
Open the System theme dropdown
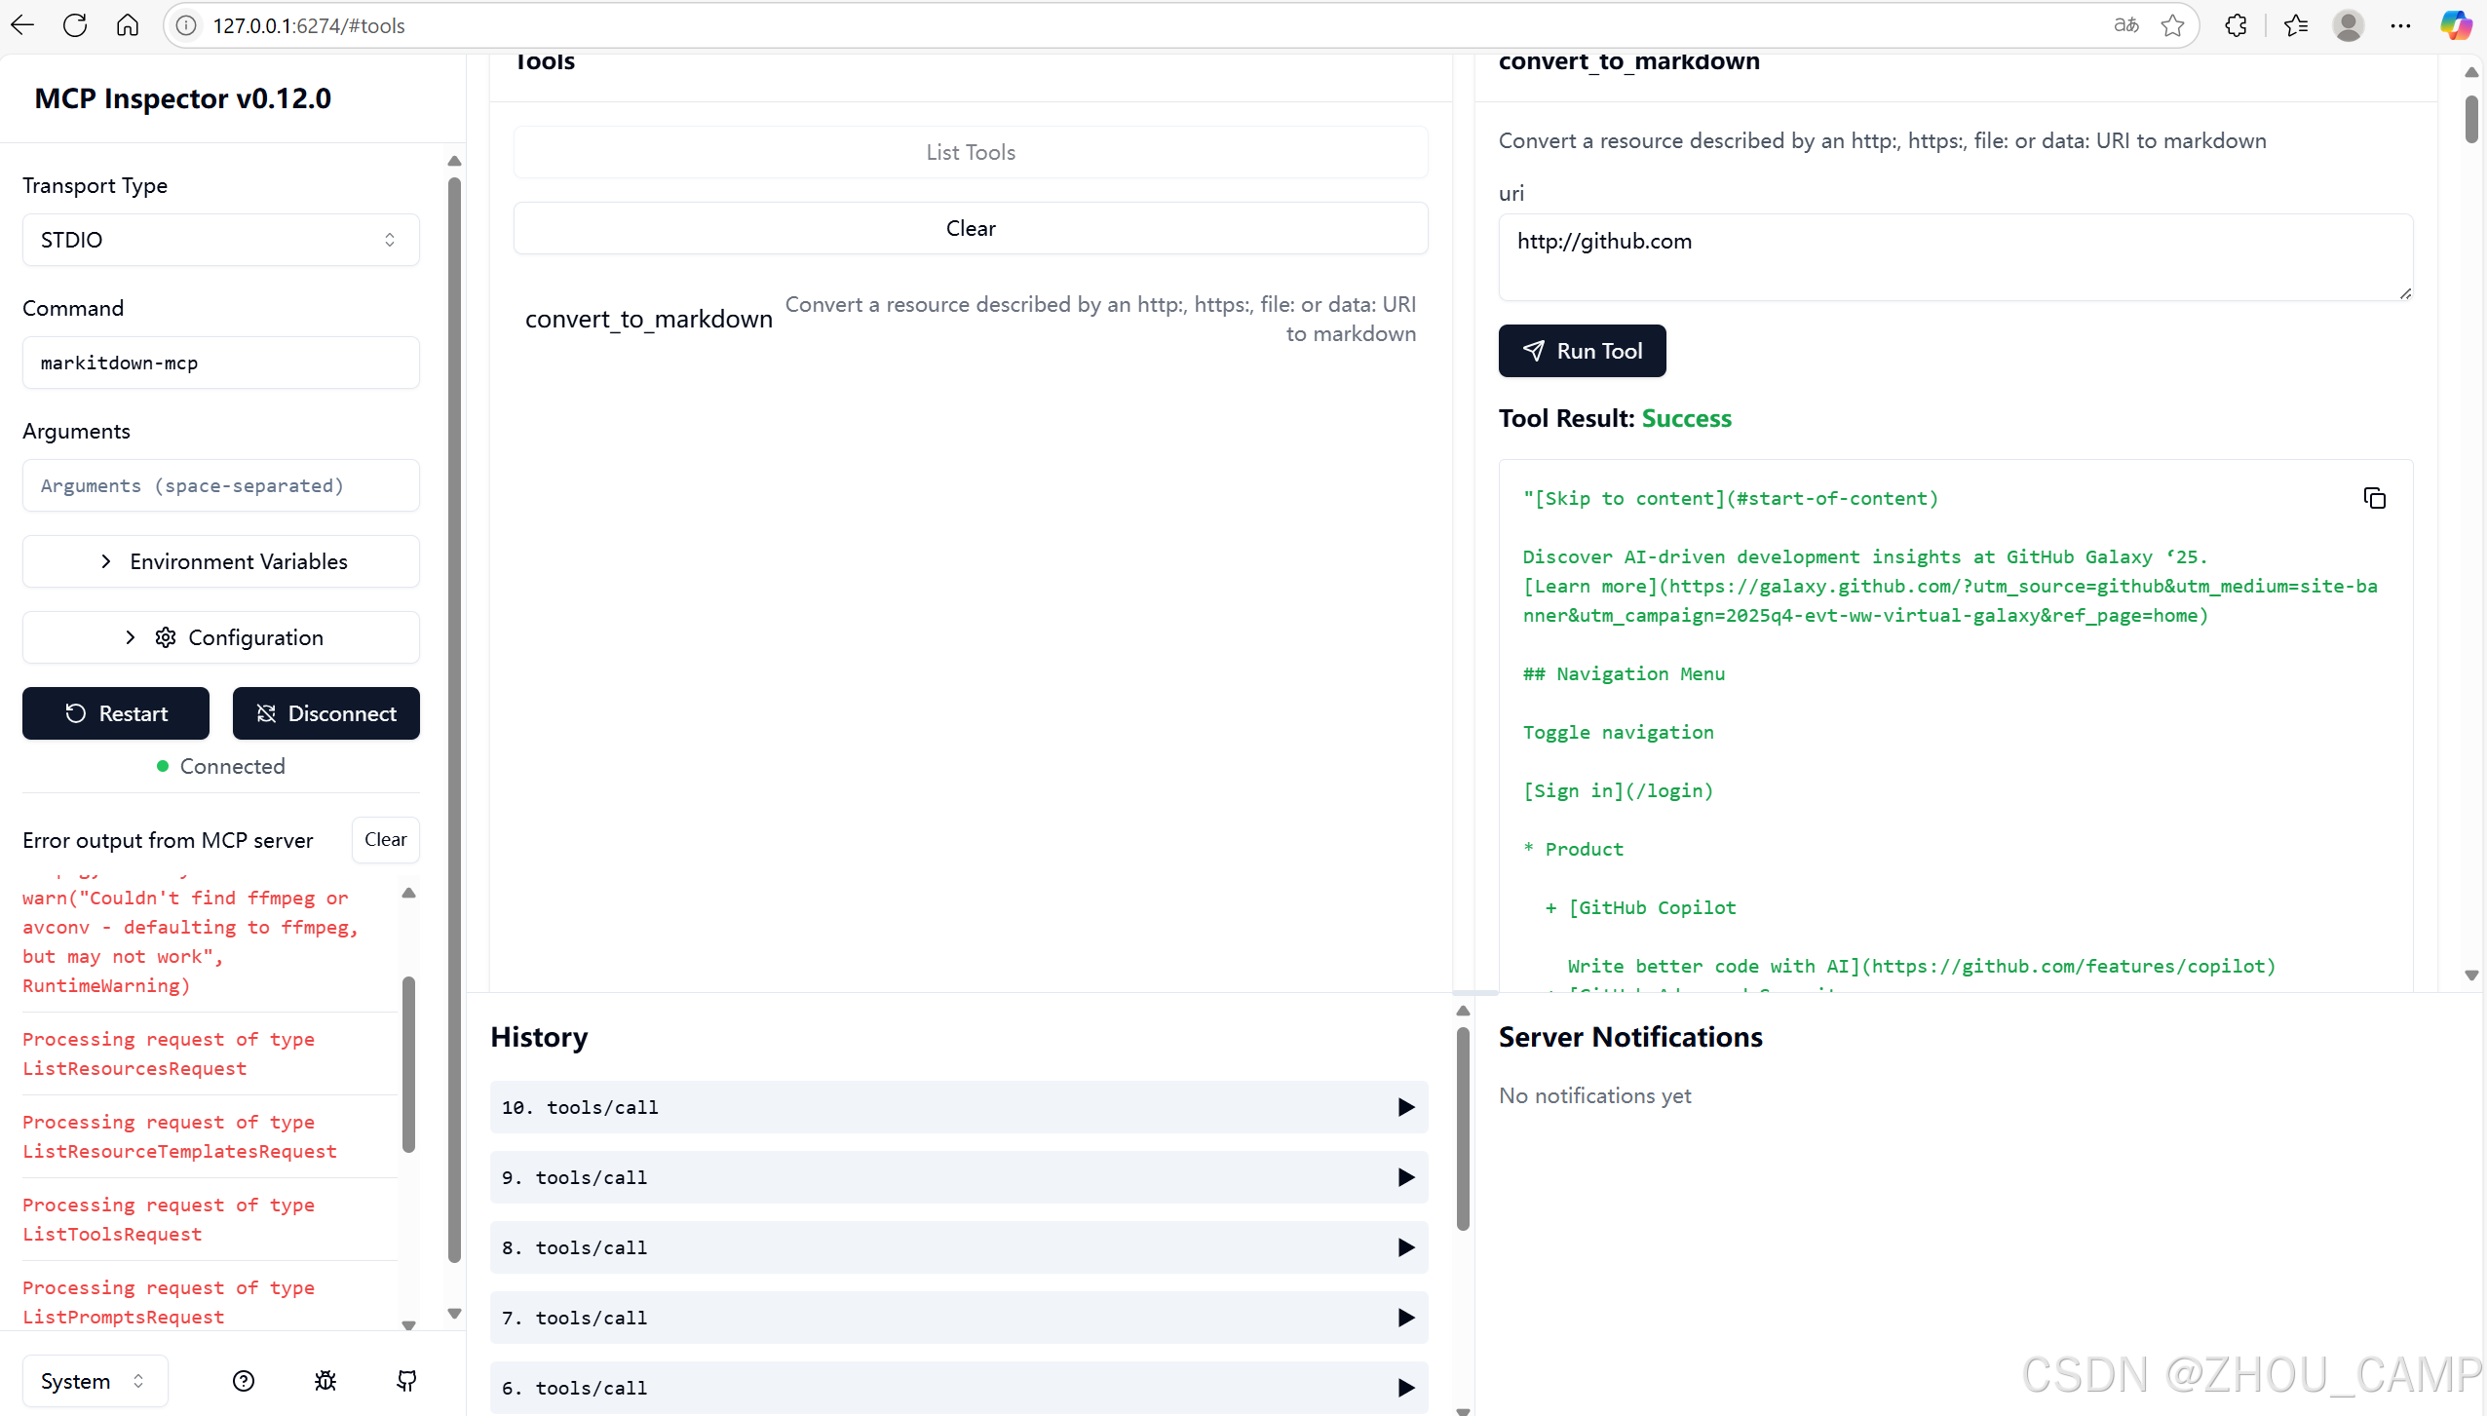(94, 1380)
